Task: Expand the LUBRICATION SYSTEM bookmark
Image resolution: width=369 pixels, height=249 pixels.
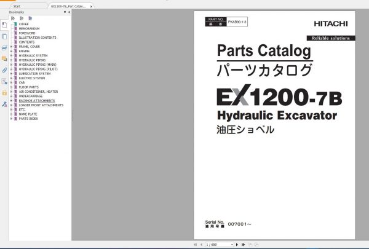Action: [x=11, y=74]
